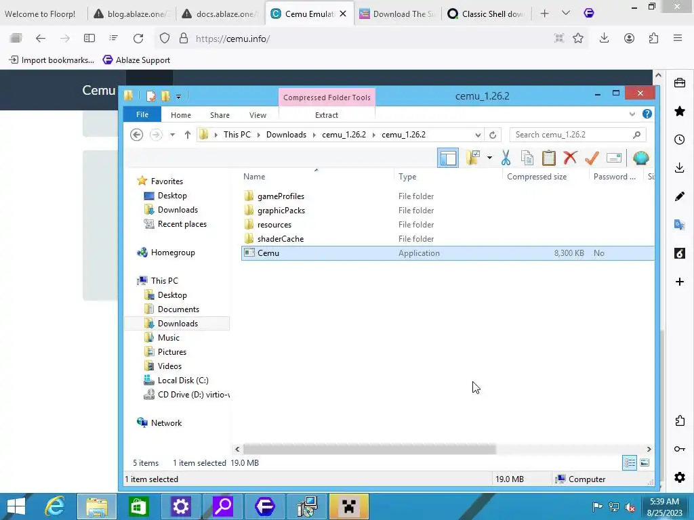Click the red X Delete icon
Screen dimensions: 694x520
coord(571,157)
